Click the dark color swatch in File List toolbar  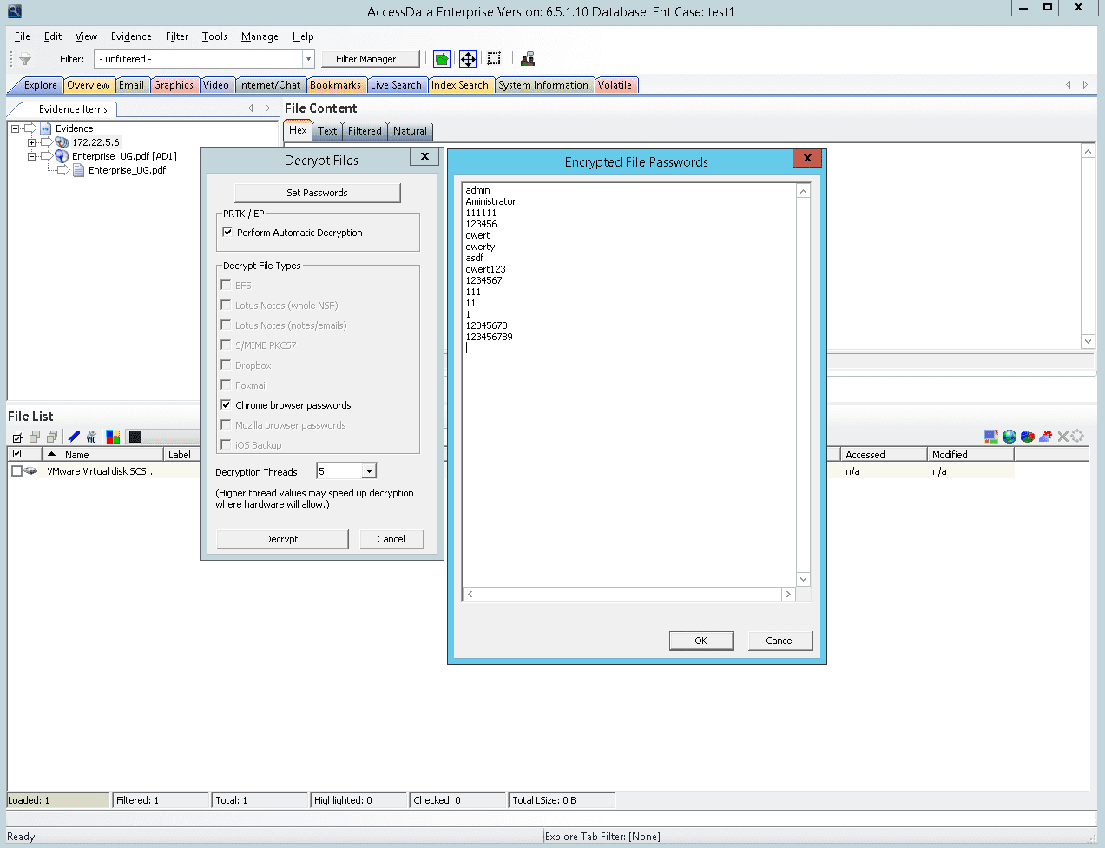point(135,437)
